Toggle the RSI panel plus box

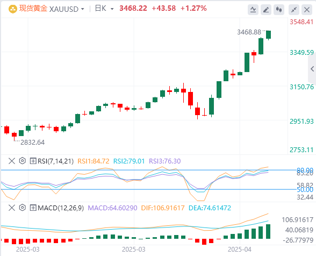click(33, 161)
